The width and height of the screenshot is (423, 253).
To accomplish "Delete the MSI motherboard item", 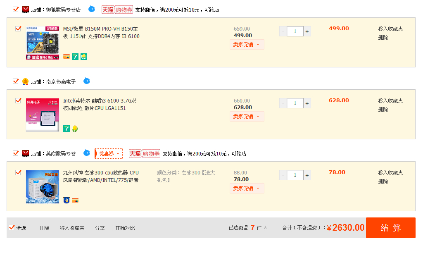I will 383,38.
